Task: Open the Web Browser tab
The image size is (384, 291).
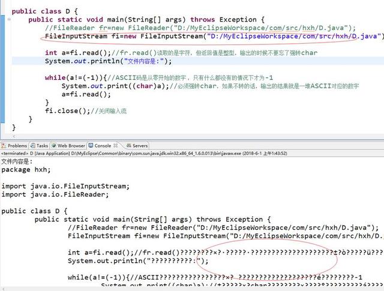Action: (68, 145)
